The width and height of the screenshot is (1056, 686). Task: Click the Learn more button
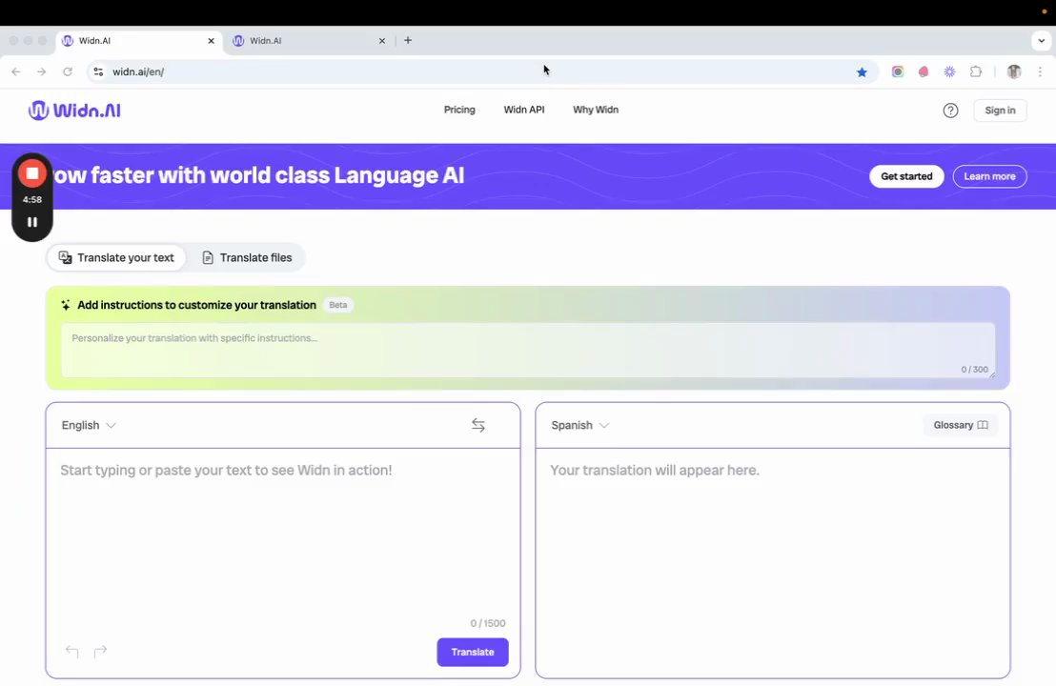989,176
